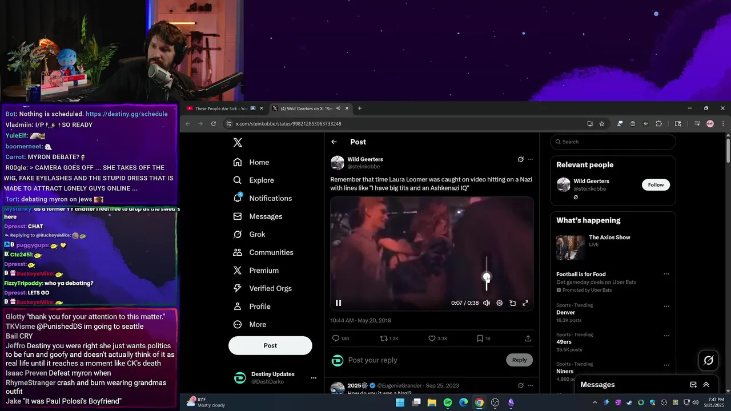This screenshot has height=411, width=731.
Task: Click the grey Reply button
Action: [519, 360]
